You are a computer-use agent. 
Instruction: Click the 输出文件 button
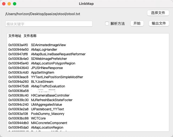pyautogui.click(x=159, y=23)
